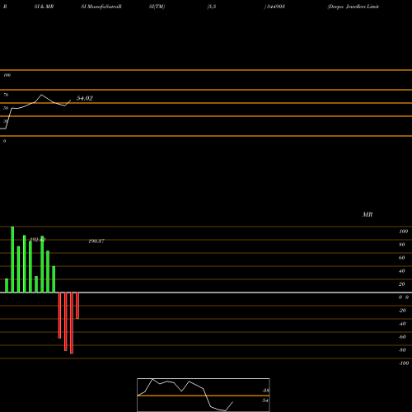Click the MR axis label -20

(402, 311)
